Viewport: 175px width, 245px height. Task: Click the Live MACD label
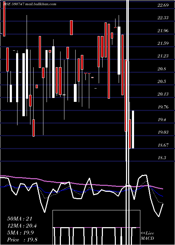(147, 236)
